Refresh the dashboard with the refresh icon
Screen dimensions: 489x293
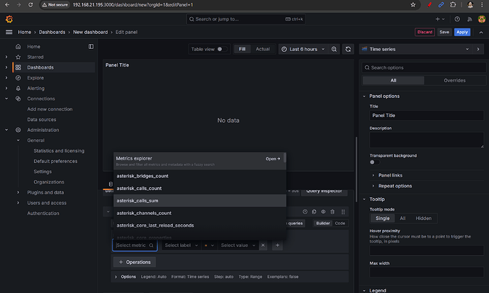coord(348,49)
